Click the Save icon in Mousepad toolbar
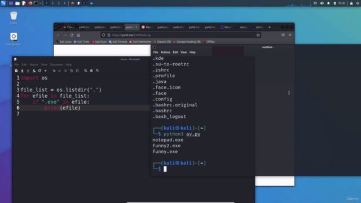Image resolution: width=361 pixels, height=203 pixels. [28, 70]
